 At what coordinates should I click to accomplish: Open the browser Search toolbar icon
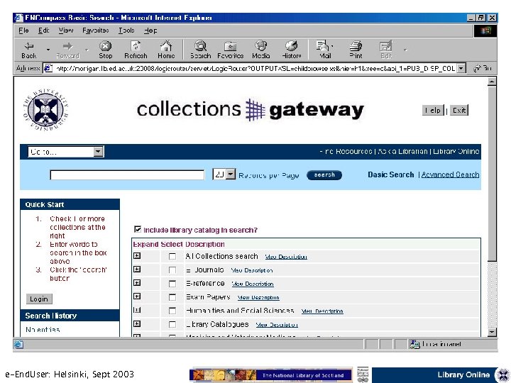pos(200,50)
